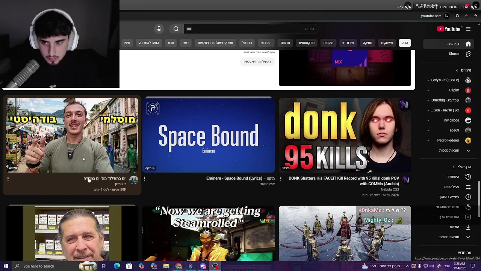Open Nebula CS2 channel avatar under donk video

(406, 180)
